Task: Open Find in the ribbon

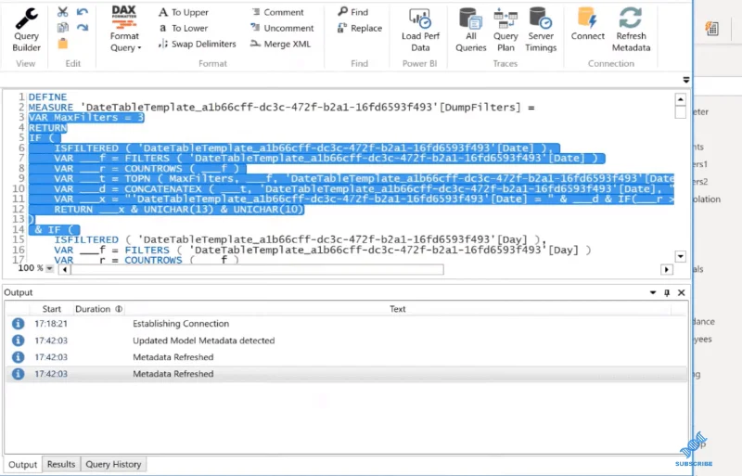Action: point(353,12)
